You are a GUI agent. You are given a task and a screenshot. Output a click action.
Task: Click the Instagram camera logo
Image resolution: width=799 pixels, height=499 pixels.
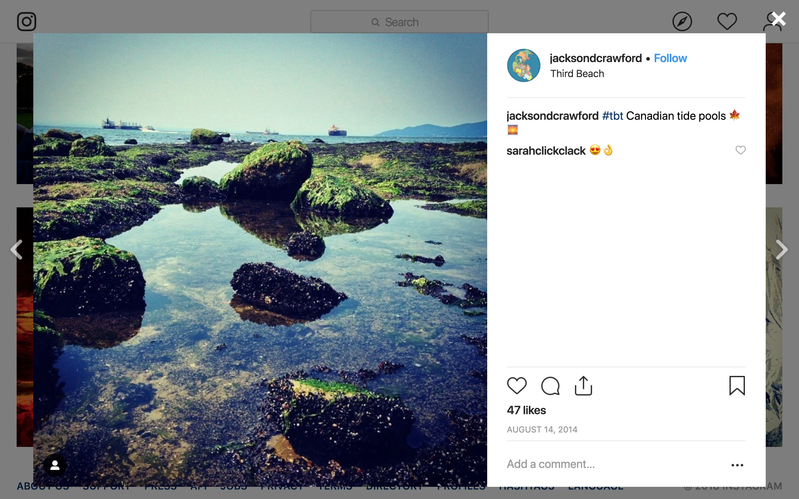tap(26, 22)
